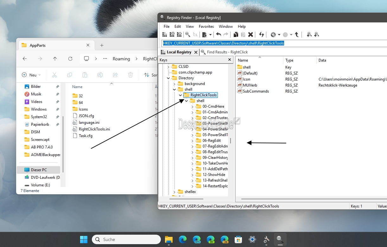The image size is (387, 247).
Task: Select the MUIVerb value entry
Action: pos(247,85)
